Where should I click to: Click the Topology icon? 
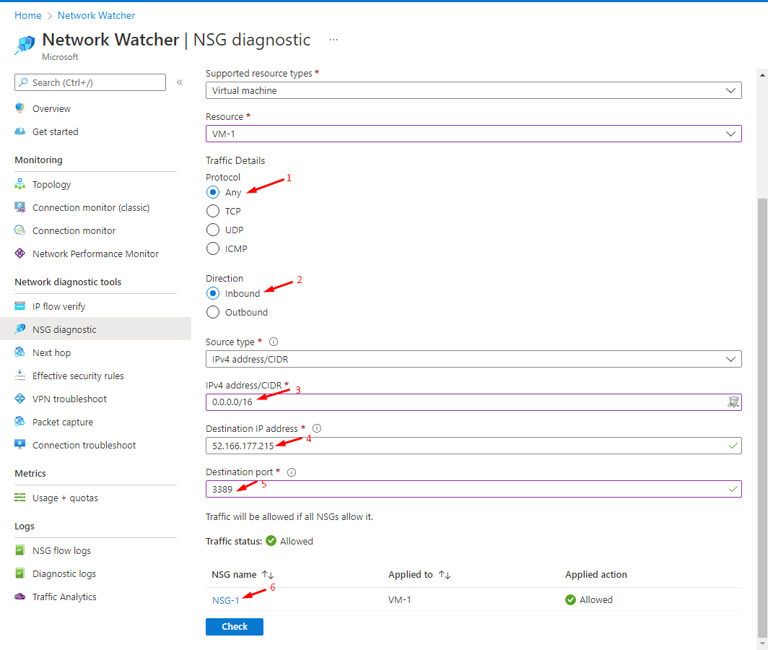[x=19, y=184]
